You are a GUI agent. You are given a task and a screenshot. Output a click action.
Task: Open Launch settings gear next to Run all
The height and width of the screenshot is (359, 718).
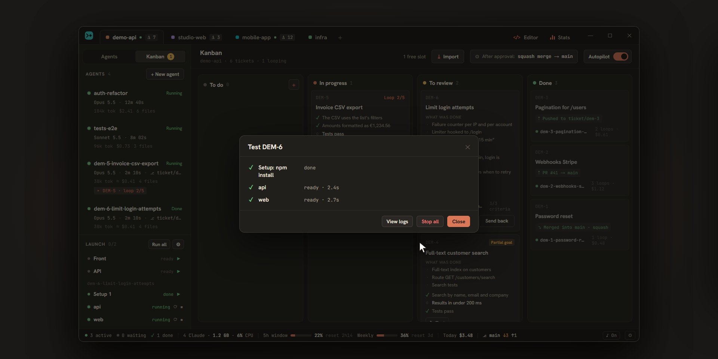(178, 244)
